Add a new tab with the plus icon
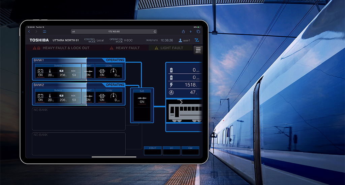Viewport: 345px width, 185px height. (x=191, y=32)
